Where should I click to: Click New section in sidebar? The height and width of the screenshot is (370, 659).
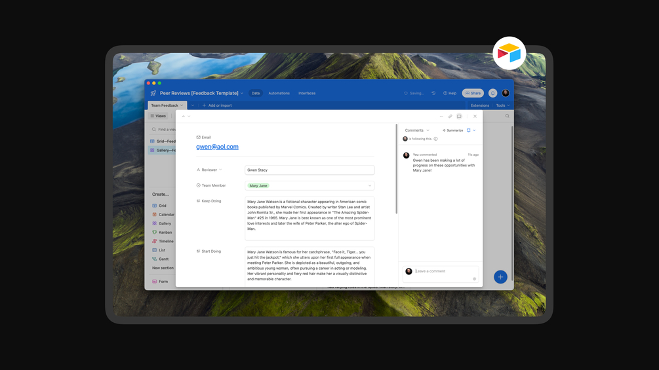click(163, 268)
